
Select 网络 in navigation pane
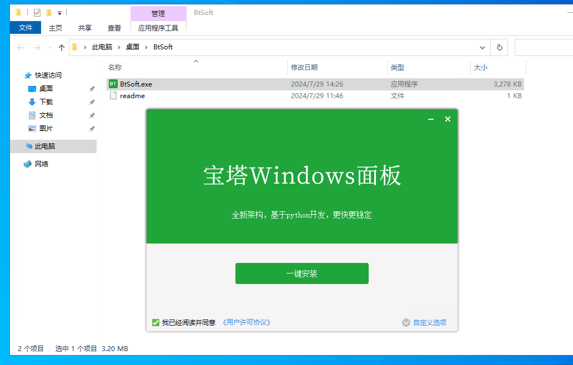[42, 164]
